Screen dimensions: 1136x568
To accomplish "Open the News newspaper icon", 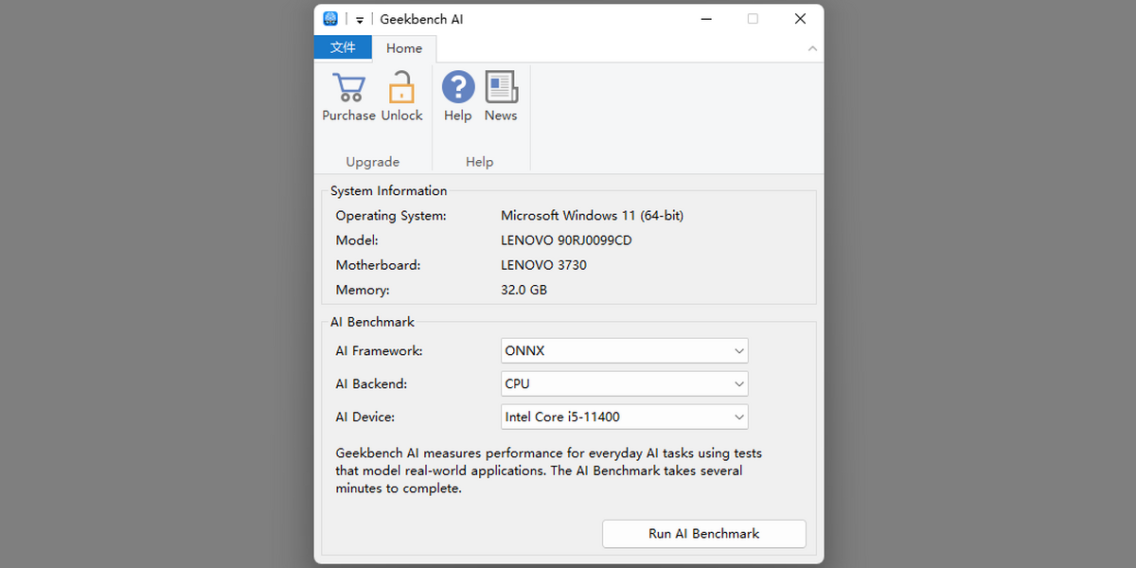I will coord(501,87).
